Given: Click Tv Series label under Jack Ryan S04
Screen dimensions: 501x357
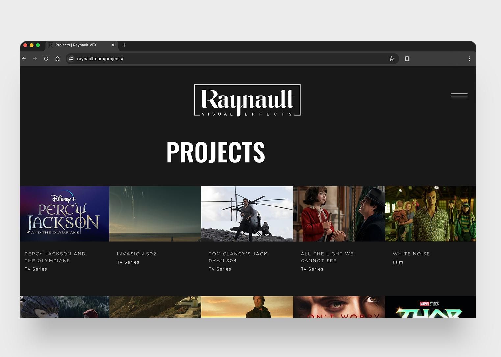Looking at the screenshot, I should [220, 269].
